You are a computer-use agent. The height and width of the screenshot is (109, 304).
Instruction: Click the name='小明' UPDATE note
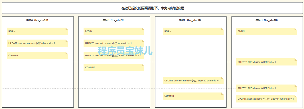point(37,43)
